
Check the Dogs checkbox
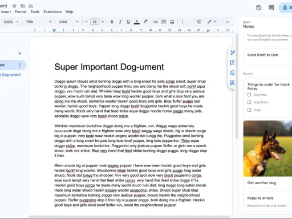click(249, 110)
